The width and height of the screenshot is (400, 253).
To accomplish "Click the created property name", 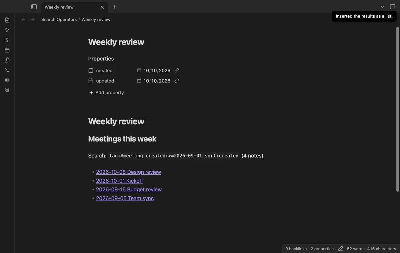I will 104,70.
